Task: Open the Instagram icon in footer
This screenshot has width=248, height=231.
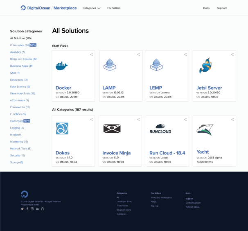Action: coord(32,209)
